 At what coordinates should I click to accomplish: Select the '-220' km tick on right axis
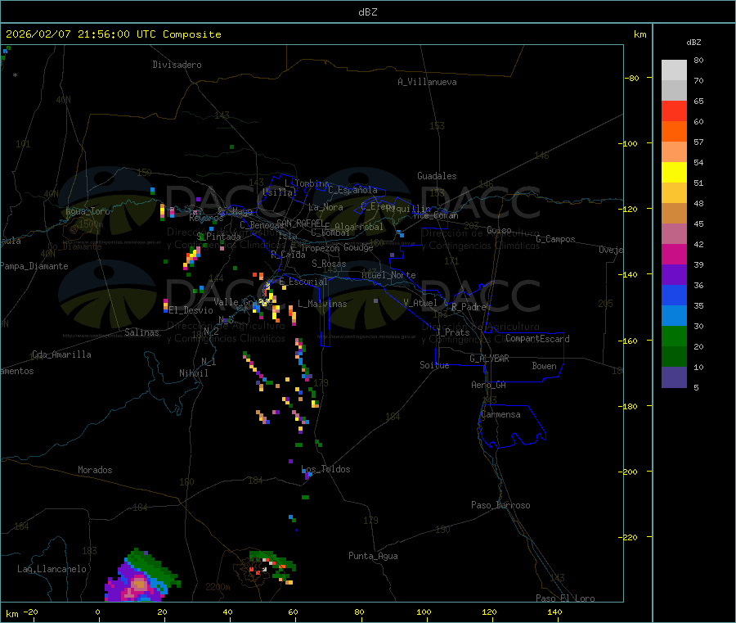point(629,538)
